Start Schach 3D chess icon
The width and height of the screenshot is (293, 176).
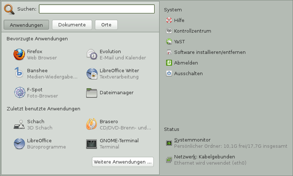pyautogui.click(x=19, y=125)
